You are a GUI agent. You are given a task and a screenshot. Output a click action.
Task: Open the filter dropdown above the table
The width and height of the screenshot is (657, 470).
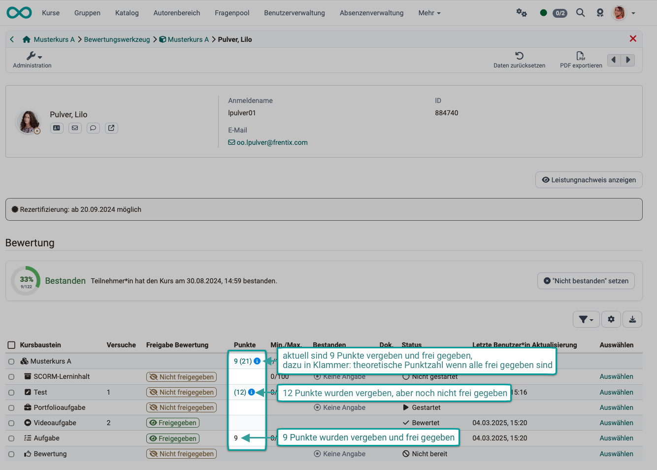point(586,319)
